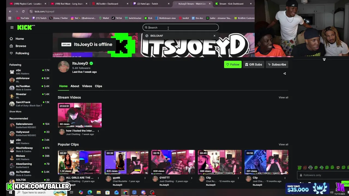
Task: Open Microsoft Edge from taskbar
Action: point(90,192)
